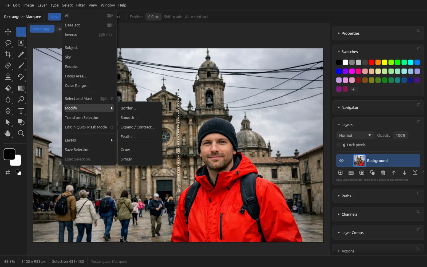Open the Filter menu
Viewport: 427px width, 267px height.
pyautogui.click(x=81, y=5)
